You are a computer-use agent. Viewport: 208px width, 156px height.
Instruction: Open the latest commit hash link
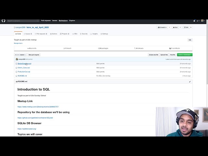177,59
